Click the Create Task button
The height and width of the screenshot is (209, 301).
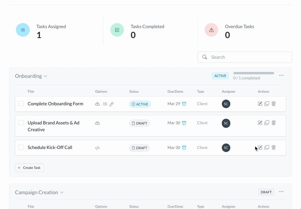tap(29, 168)
